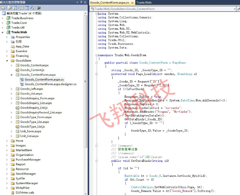Viewport: 240px width, 195px height.
Task: Collapse the Page_Load method block
Action: [x=96, y=74]
